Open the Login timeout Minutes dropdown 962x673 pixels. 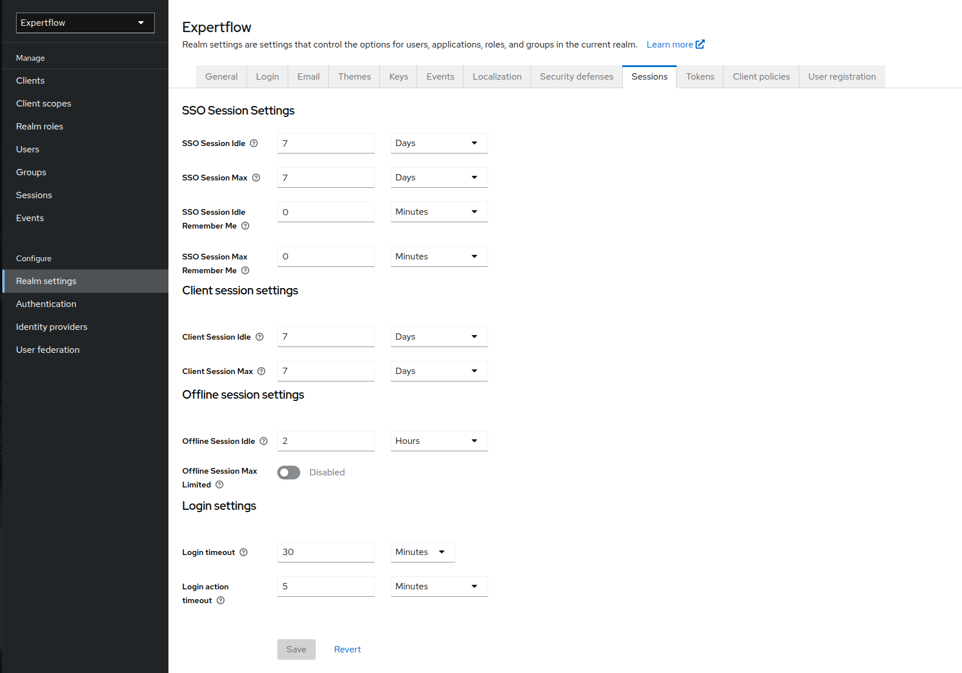click(x=422, y=552)
